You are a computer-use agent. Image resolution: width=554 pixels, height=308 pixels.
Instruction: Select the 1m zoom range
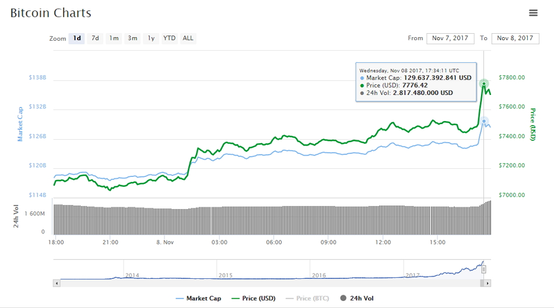[x=114, y=38]
